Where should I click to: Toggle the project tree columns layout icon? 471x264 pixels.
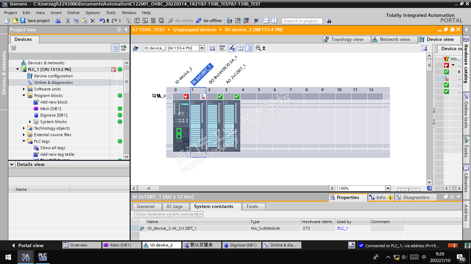point(119,30)
